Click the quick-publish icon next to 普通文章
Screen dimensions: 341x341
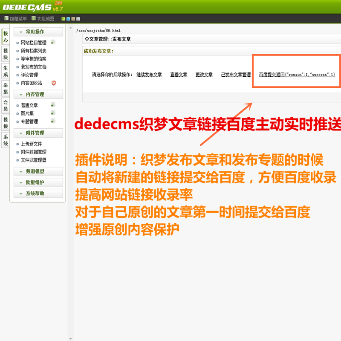pyautogui.click(x=53, y=105)
